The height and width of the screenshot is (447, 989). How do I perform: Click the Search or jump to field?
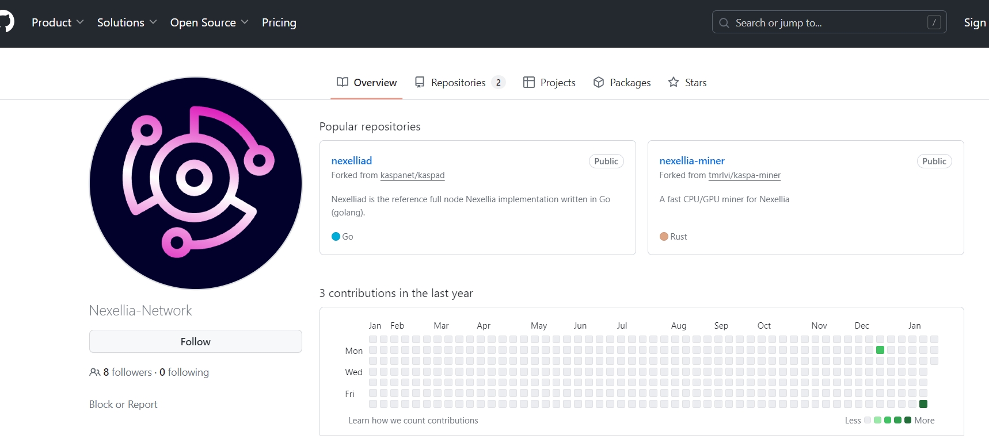[x=830, y=22]
